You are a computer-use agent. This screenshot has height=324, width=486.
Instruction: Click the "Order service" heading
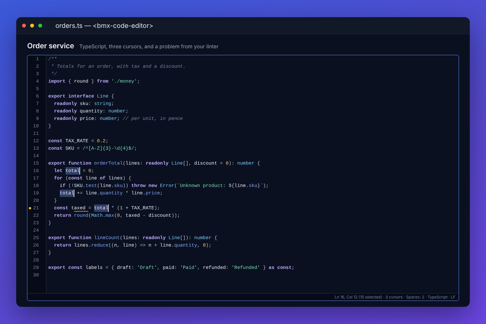click(x=51, y=46)
